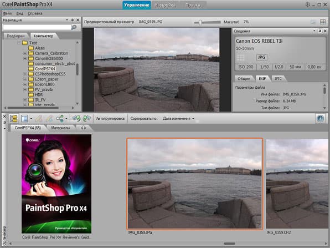Viewport: 330px width, 248px height.
Task: Open the dropdown arrow next to list view icon
Action: click(31, 119)
